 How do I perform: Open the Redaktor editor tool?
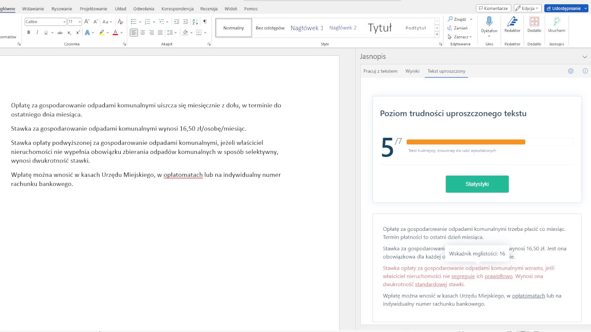click(x=512, y=24)
